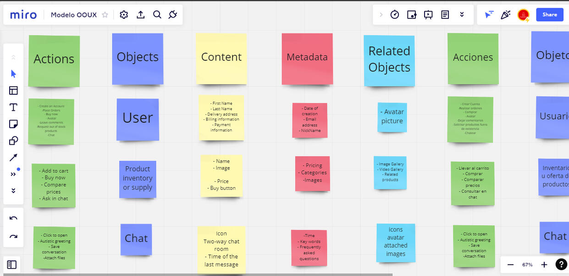The image size is (569, 276).
Task: Click the timer icon in top toolbar
Action: (395, 14)
